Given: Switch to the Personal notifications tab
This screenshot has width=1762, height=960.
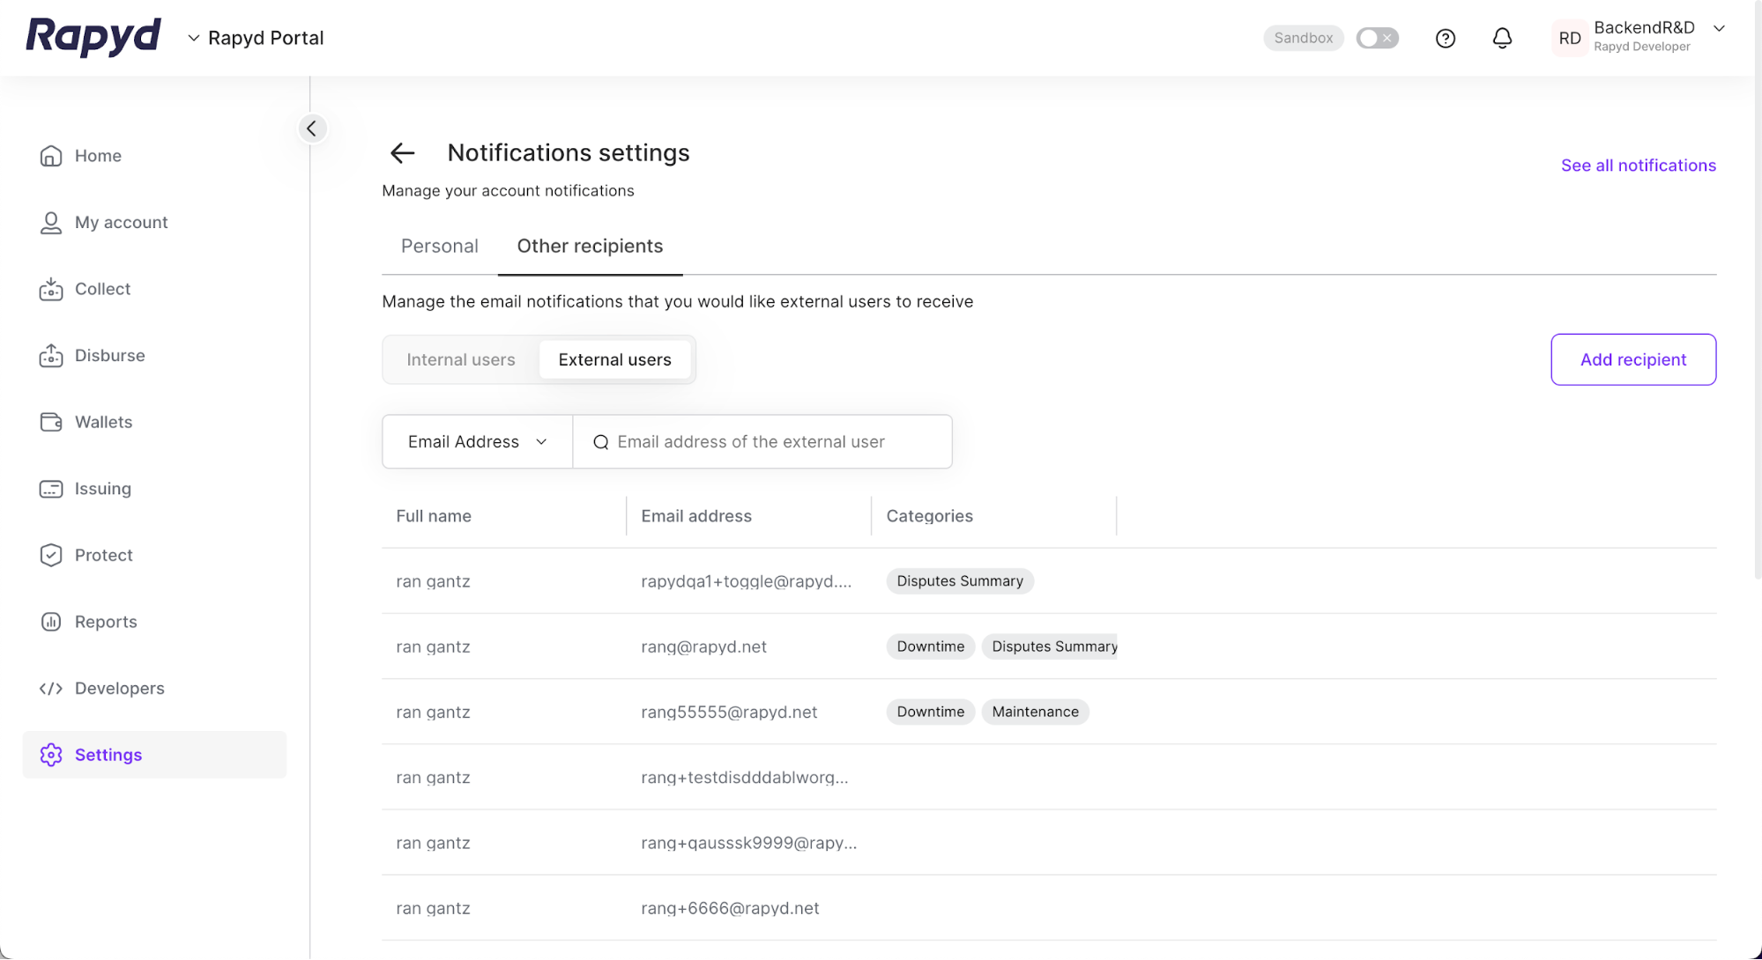Looking at the screenshot, I should point(440,246).
